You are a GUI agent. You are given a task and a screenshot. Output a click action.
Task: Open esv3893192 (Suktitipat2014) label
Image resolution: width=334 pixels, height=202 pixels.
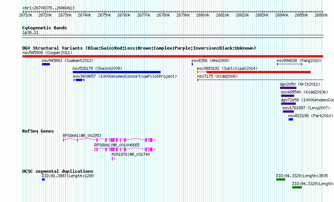click(x=227, y=68)
